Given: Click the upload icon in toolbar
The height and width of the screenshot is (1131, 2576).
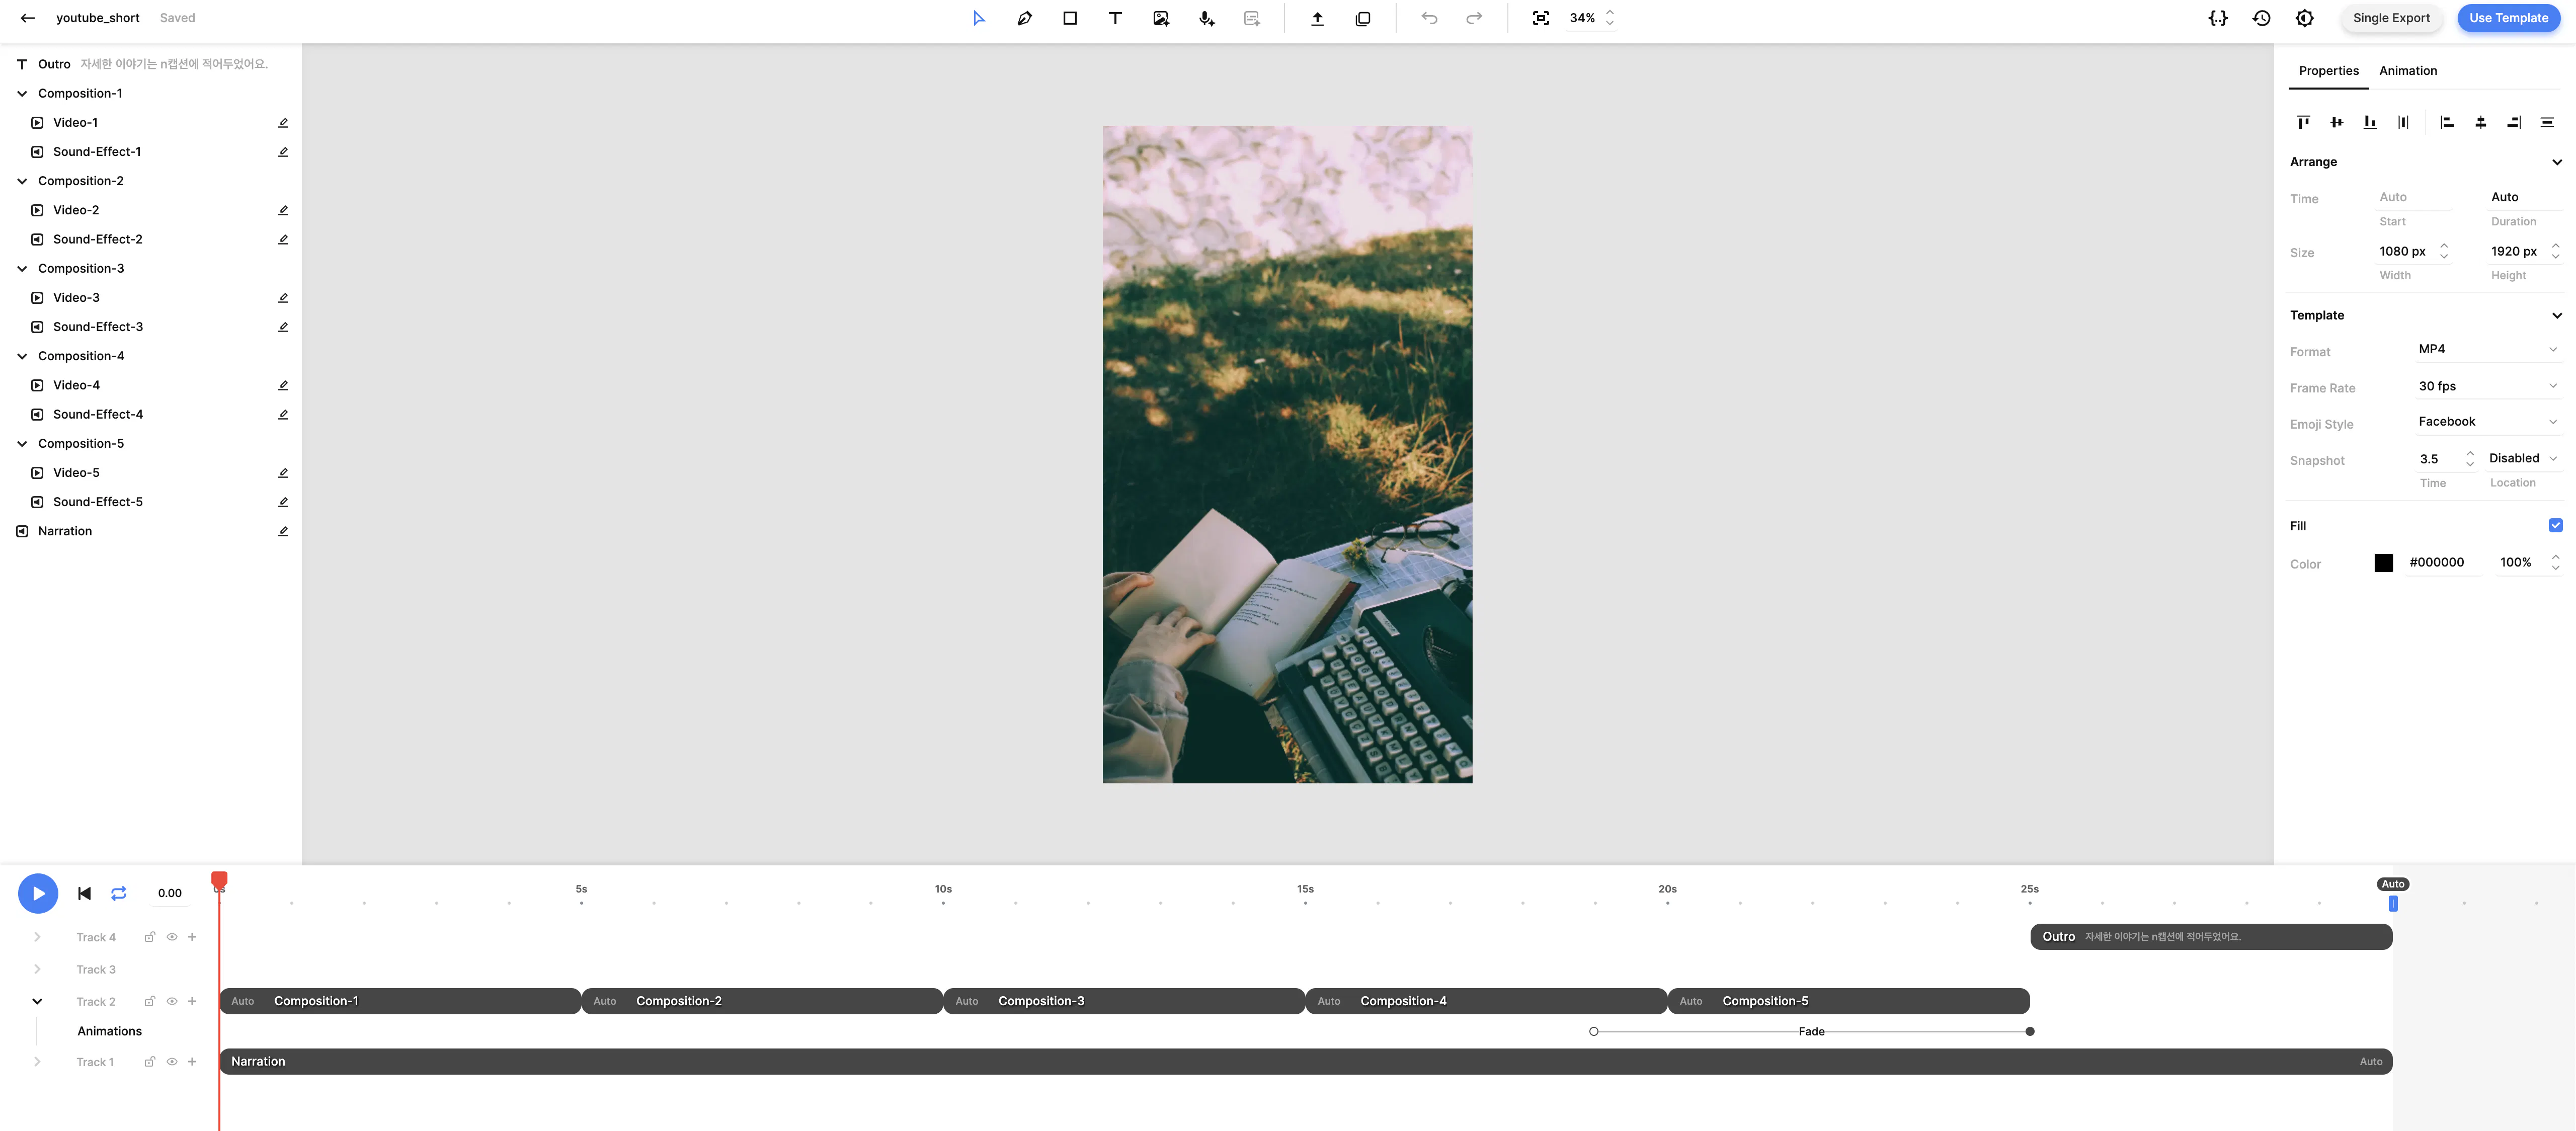Looking at the screenshot, I should pyautogui.click(x=1317, y=18).
